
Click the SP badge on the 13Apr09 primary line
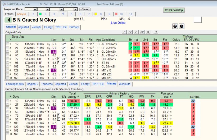coord(193,101)
